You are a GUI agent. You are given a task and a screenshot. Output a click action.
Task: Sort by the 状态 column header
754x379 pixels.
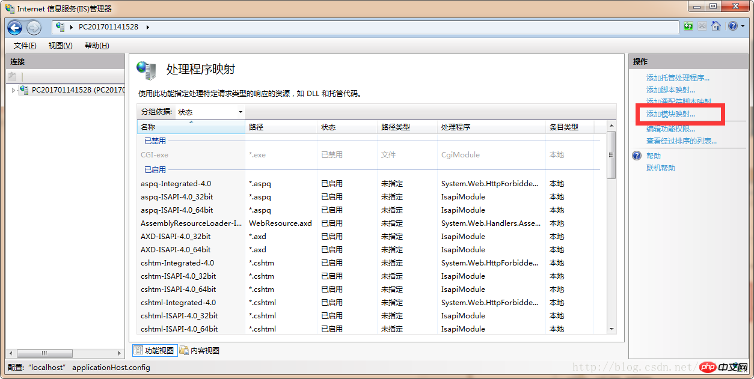347,127
